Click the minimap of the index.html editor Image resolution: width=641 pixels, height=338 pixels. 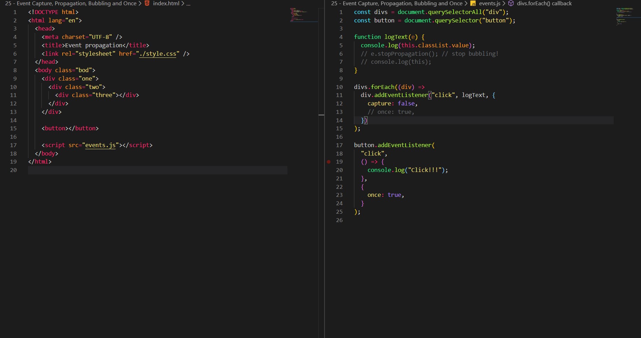[304, 15]
